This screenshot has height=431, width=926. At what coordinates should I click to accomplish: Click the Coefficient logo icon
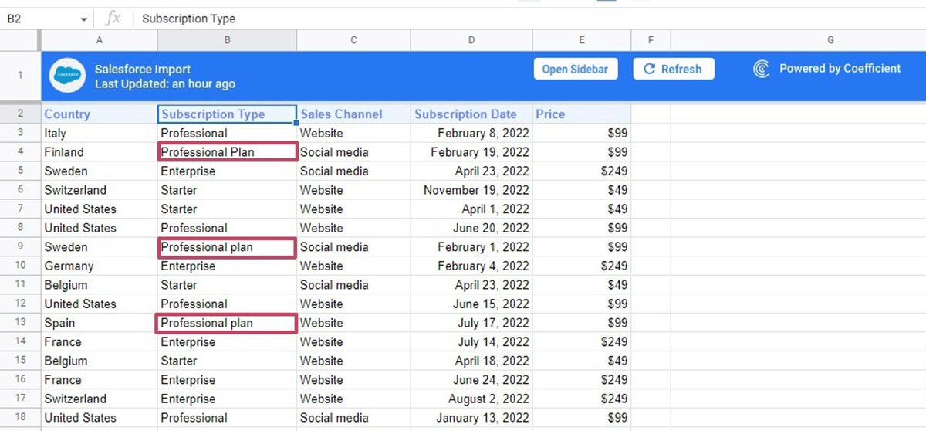click(761, 69)
